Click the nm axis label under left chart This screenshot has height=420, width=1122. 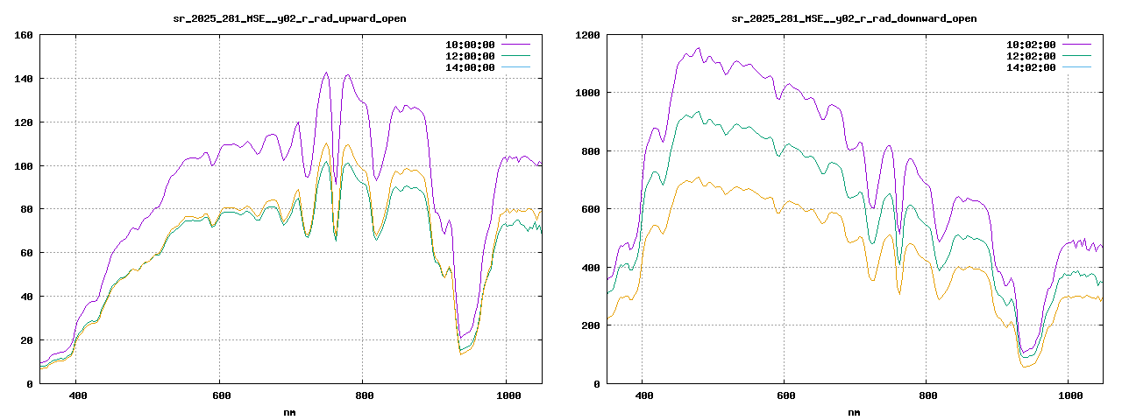click(x=289, y=411)
